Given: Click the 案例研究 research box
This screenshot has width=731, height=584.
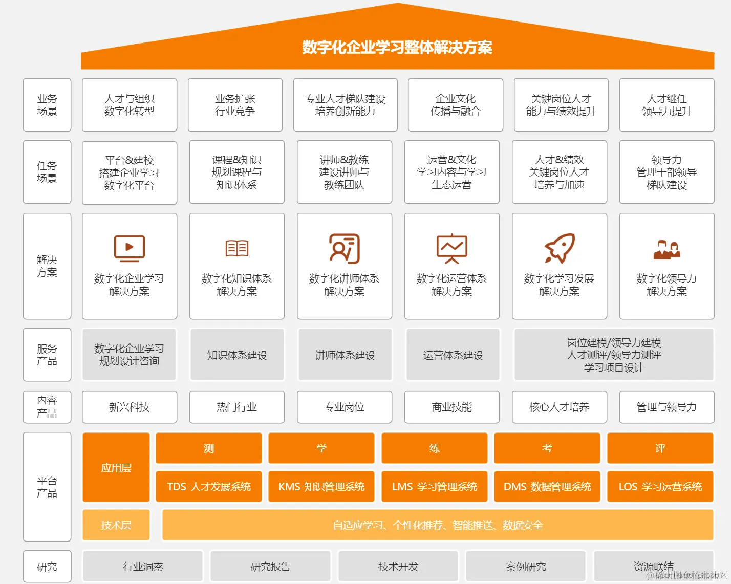Looking at the screenshot, I should pyautogui.click(x=526, y=567).
